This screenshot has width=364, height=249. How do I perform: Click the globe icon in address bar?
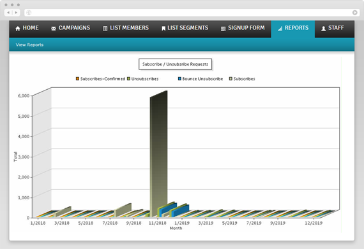pyautogui.click(x=29, y=13)
